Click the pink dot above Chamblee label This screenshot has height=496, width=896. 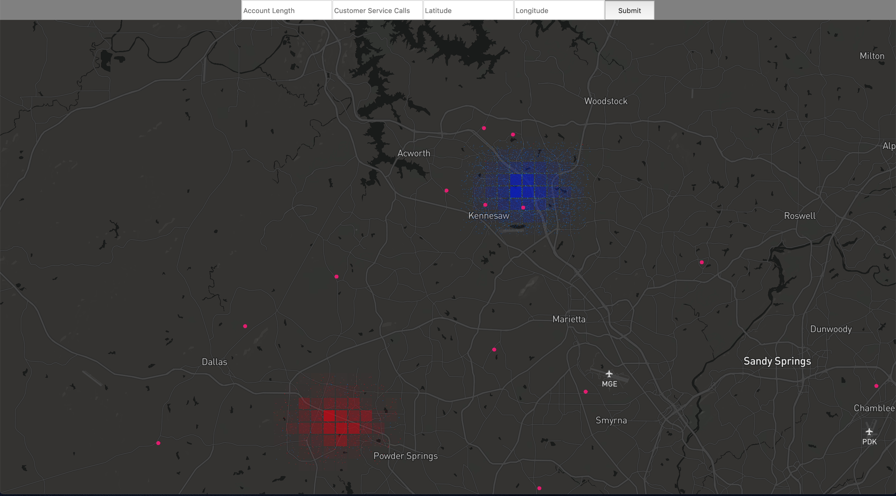click(x=876, y=386)
